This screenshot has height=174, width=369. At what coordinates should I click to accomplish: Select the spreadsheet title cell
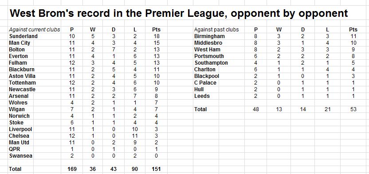coord(179,13)
